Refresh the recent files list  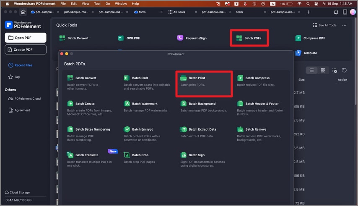[x=344, y=70]
